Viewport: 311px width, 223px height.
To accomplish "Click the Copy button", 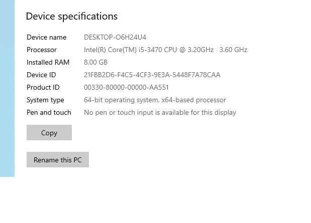I will pyautogui.click(x=49, y=133).
